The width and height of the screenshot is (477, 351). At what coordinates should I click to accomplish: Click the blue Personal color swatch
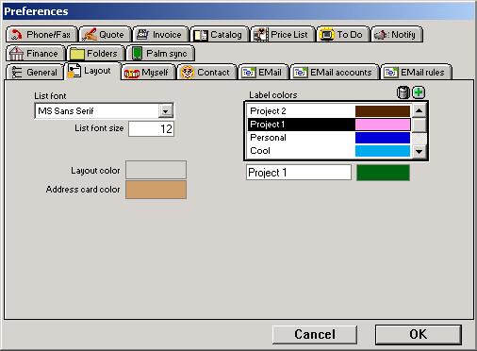tap(383, 138)
